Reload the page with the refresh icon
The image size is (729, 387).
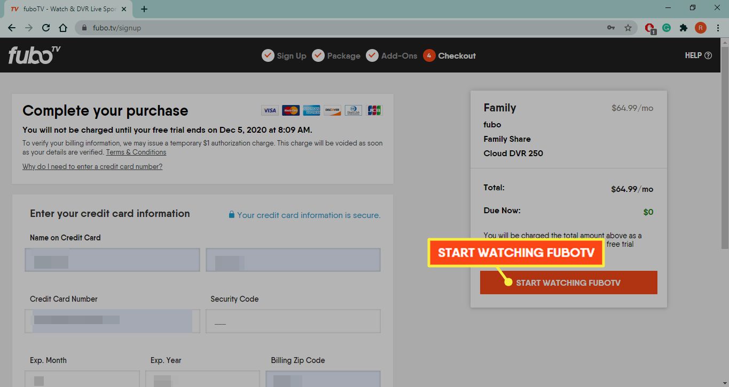(x=46, y=28)
